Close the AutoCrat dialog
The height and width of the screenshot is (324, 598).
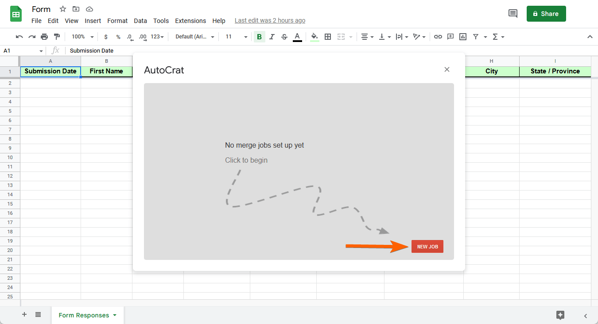(447, 69)
